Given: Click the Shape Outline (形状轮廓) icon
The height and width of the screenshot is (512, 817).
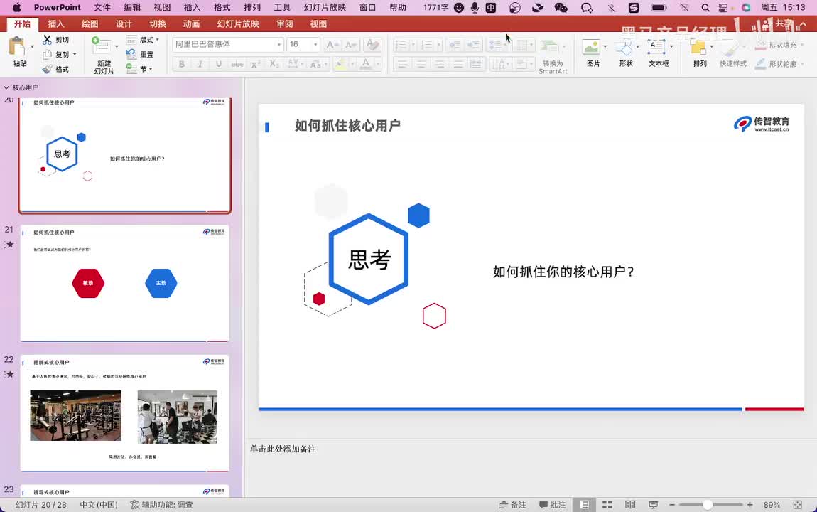Looking at the screenshot, I should (761, 63).
